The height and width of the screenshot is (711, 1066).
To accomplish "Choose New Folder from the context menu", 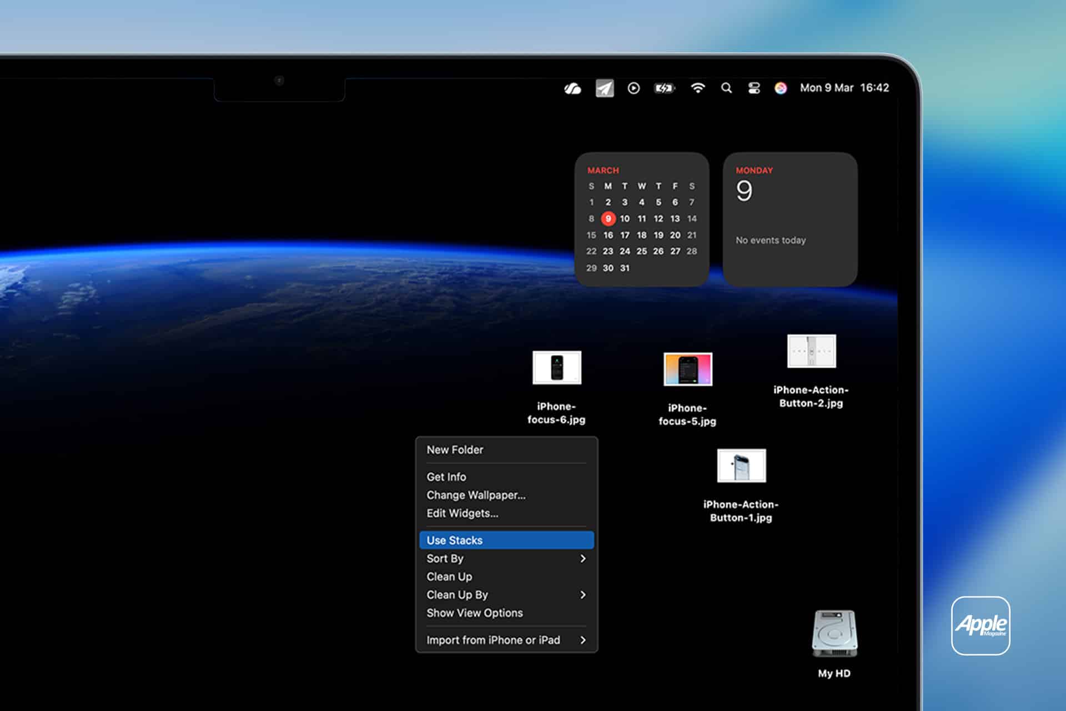I will (x=507, y=450).
